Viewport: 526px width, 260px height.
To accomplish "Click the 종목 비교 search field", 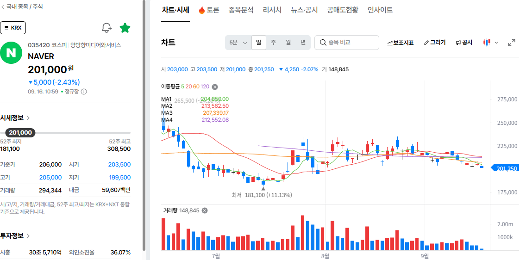I will [x=346, y=43].
